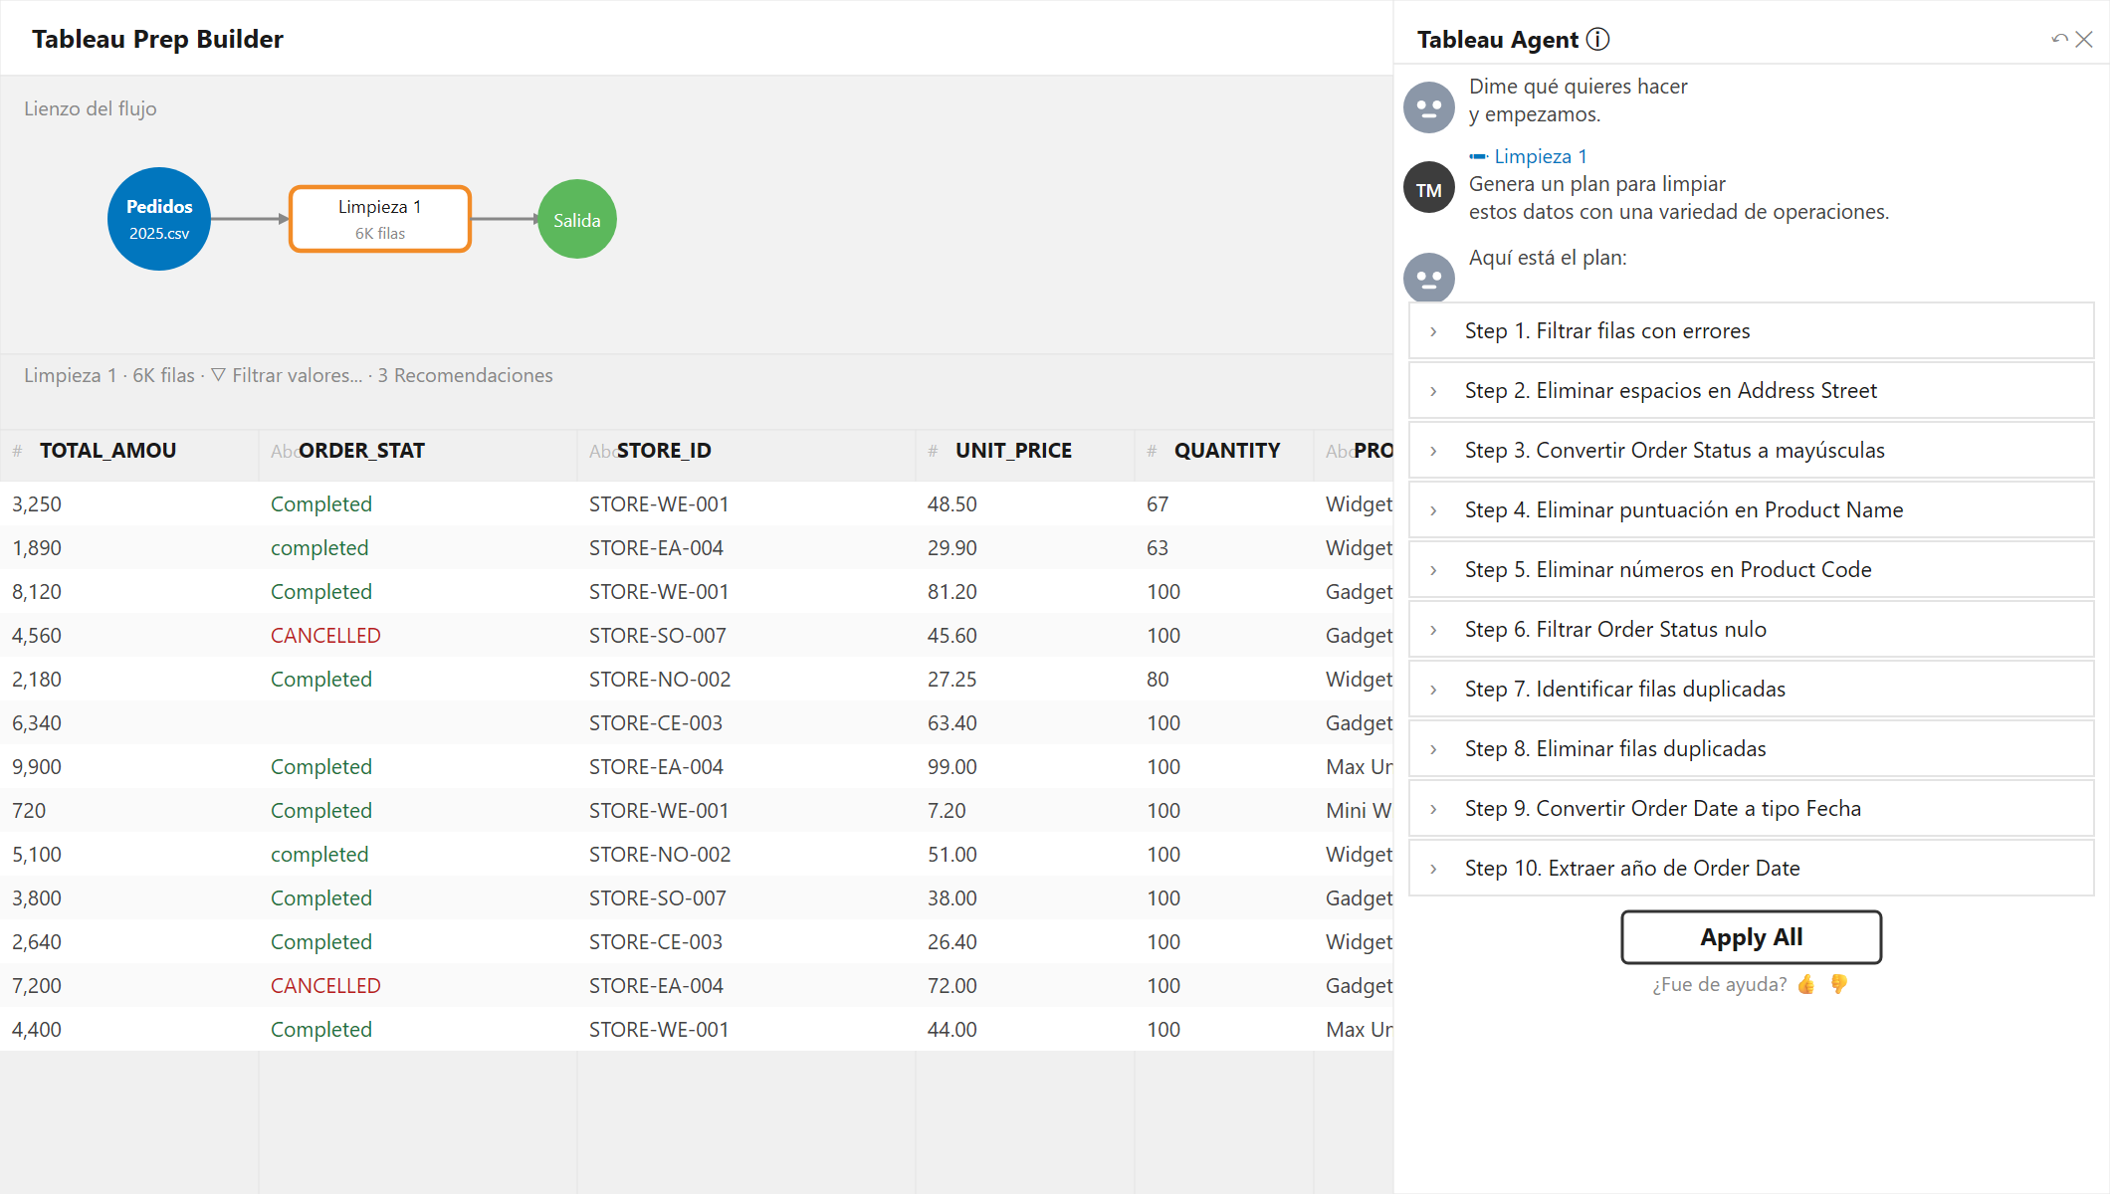Click the Apply All button
The height and width of the screenshot is (1194, 2110).
(1752, 937)
